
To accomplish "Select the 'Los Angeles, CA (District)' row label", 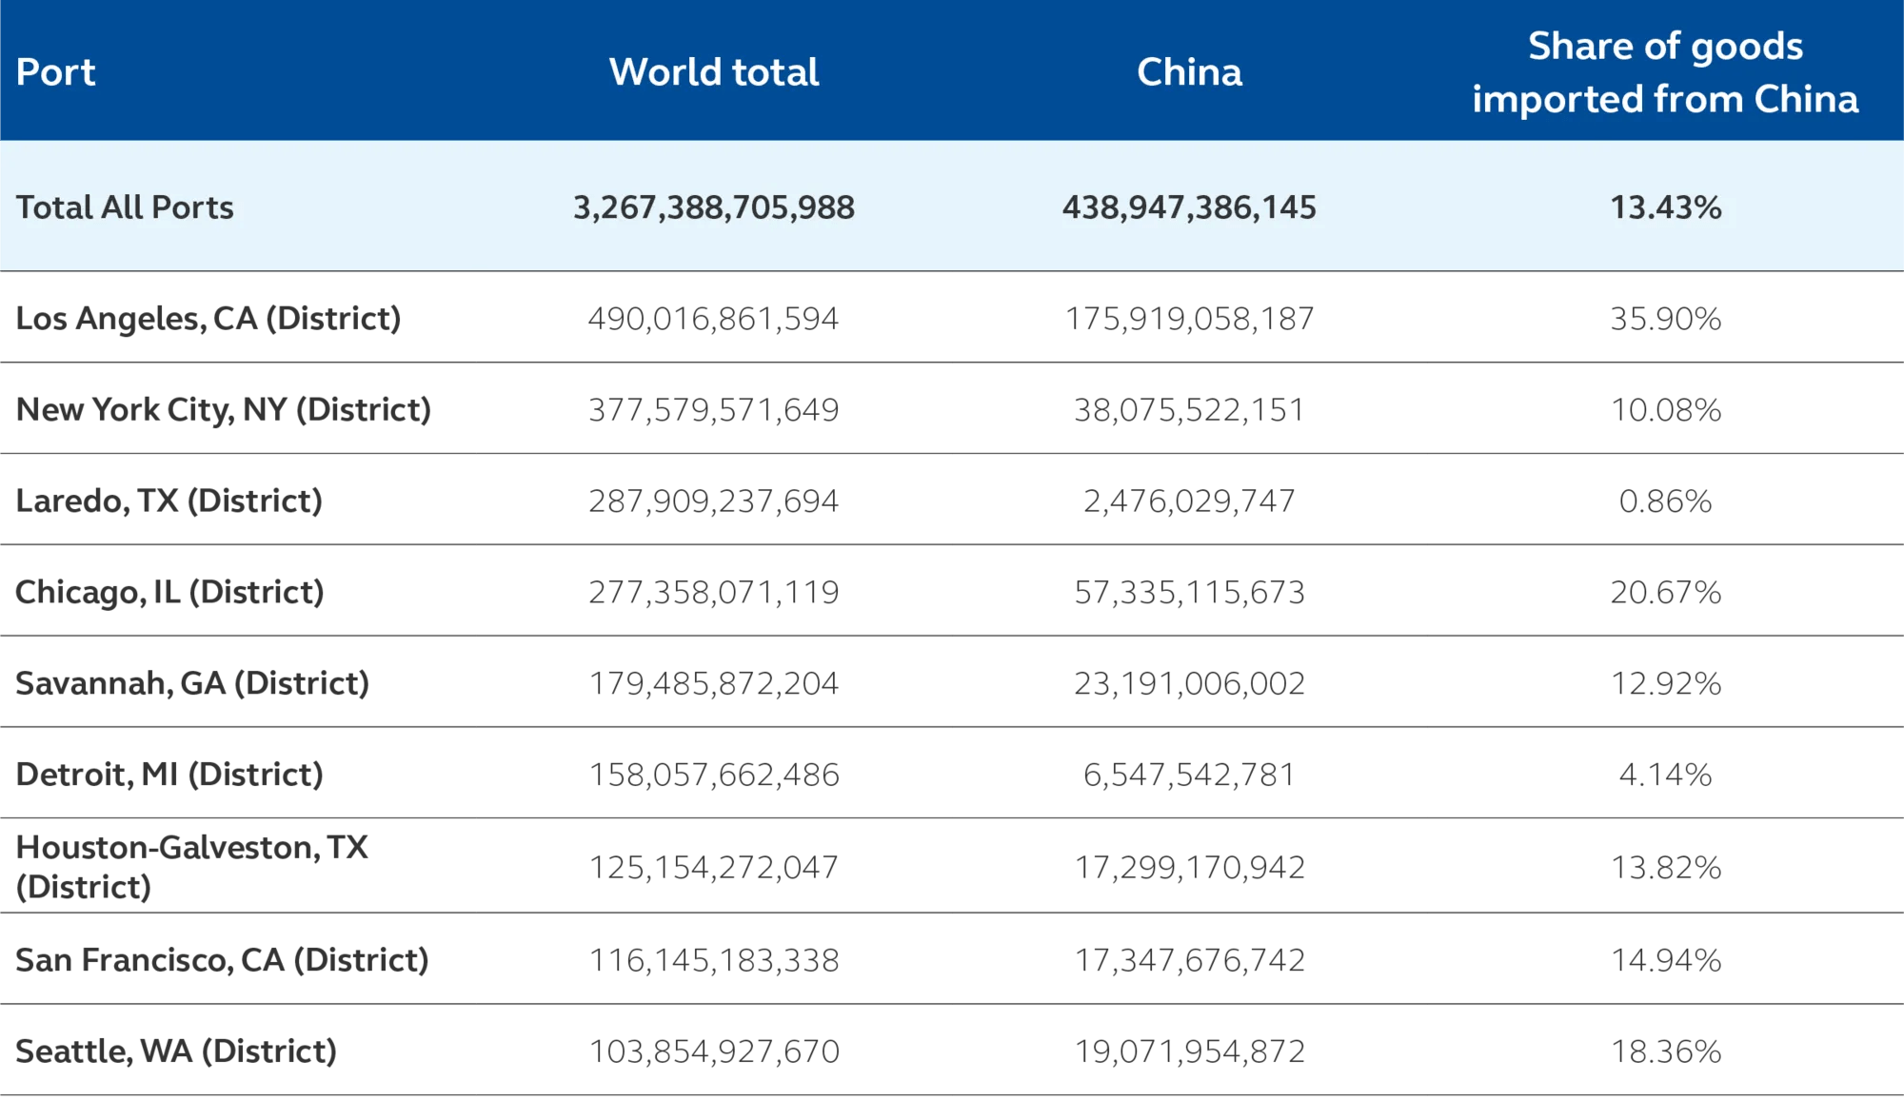I will click(x=208, y=318).
